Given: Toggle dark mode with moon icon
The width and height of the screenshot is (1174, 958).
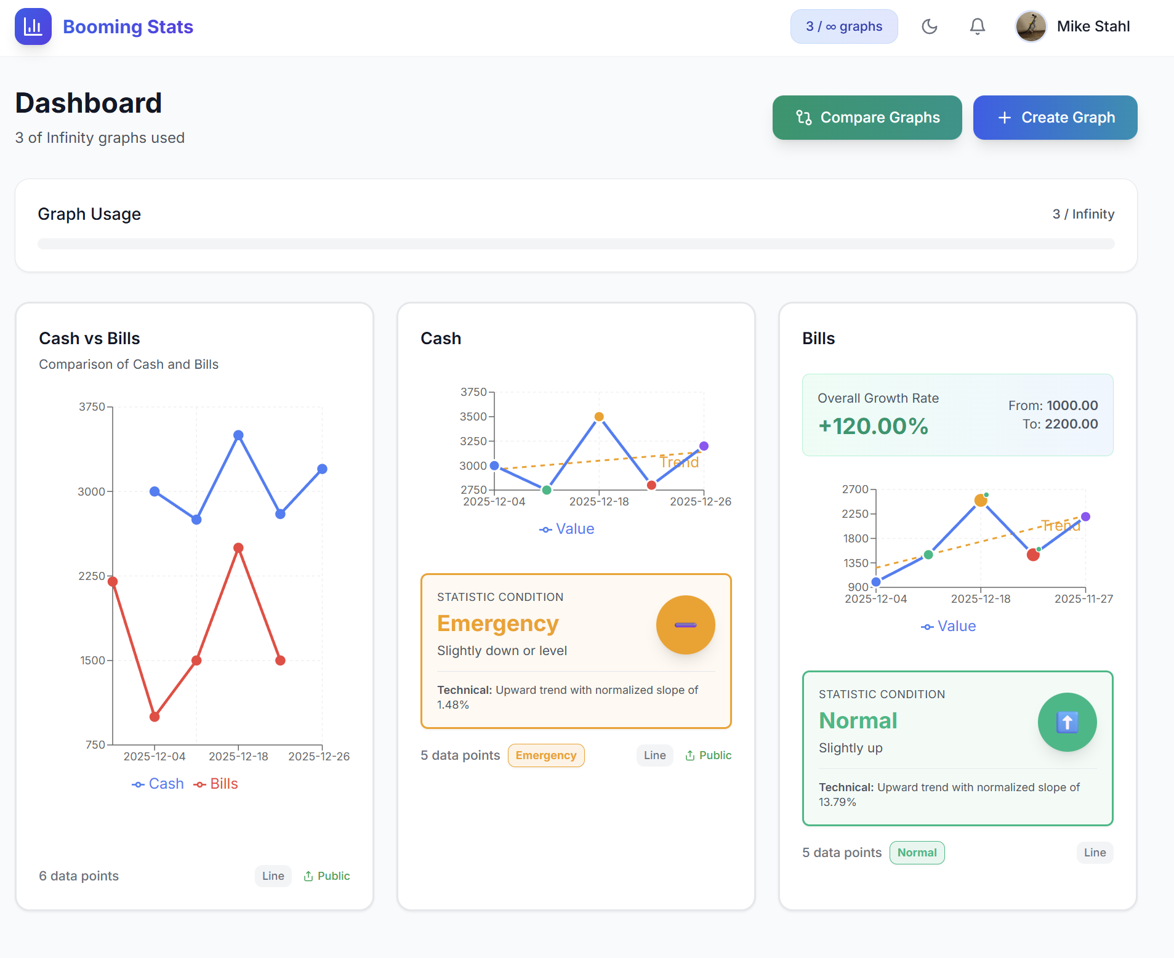Looking at the screenshot, I should click(x=929, y=26).
